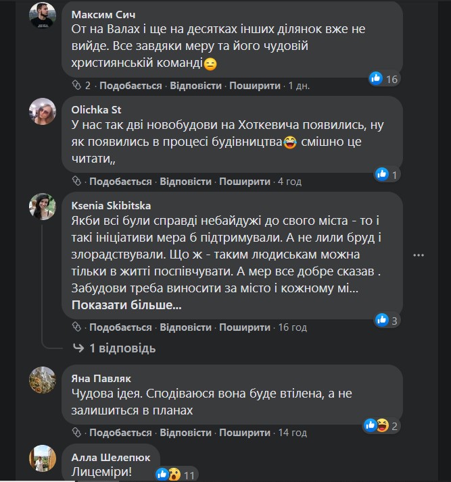
Task: Click Алла Шелепюк's profile picture
Action: (x=43, y=458)
